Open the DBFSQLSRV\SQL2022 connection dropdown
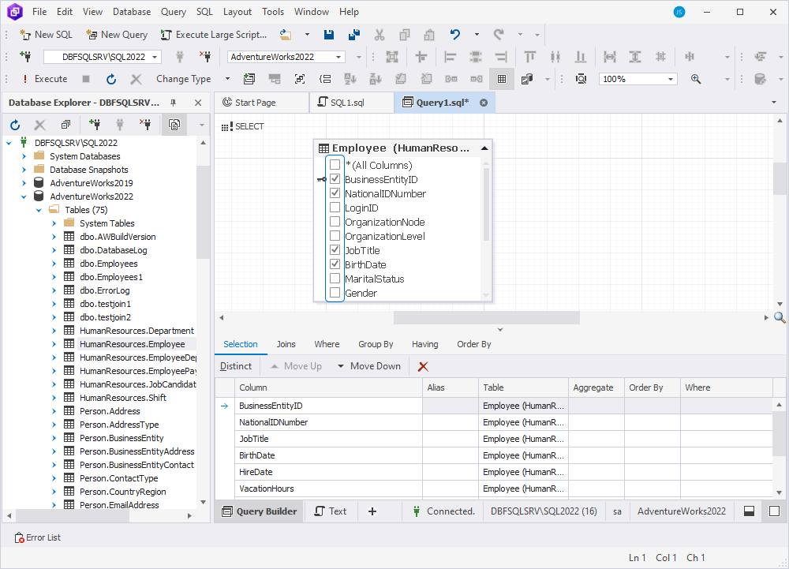 click(x=155, y=57)
